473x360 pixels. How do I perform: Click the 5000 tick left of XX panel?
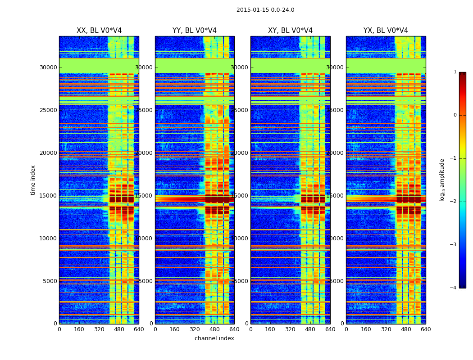tap(50, 281)
